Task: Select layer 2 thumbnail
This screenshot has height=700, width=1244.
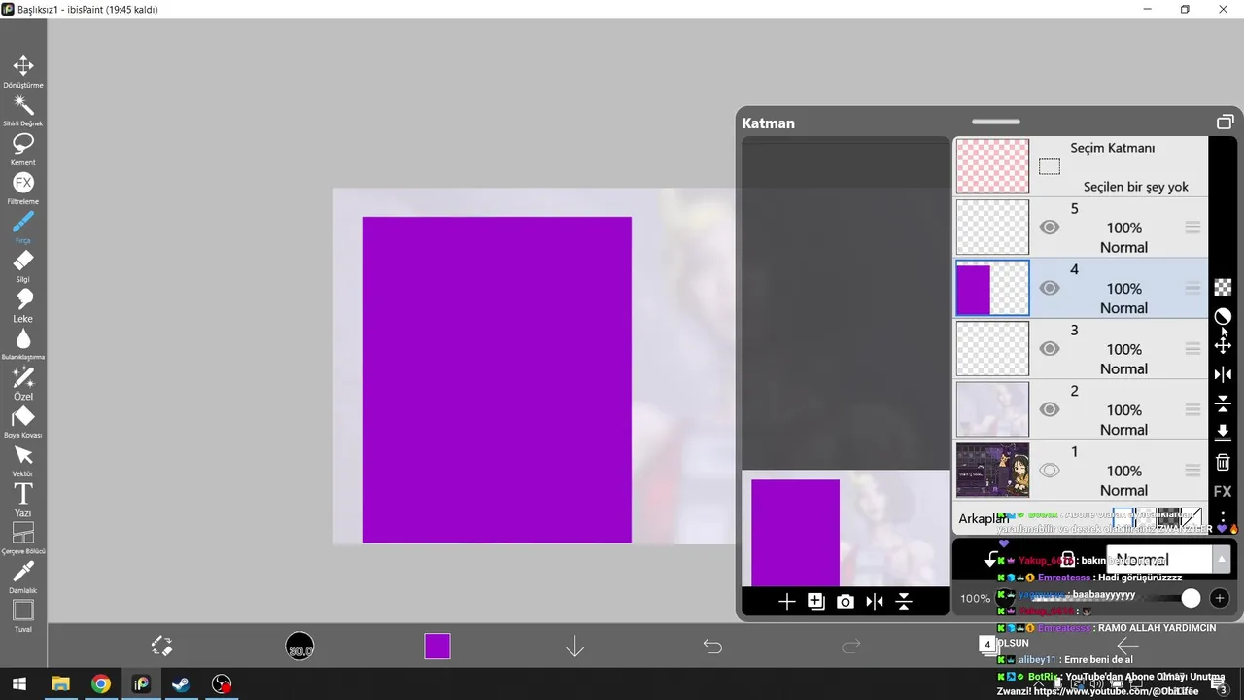Action: click(x=992, y=409)
